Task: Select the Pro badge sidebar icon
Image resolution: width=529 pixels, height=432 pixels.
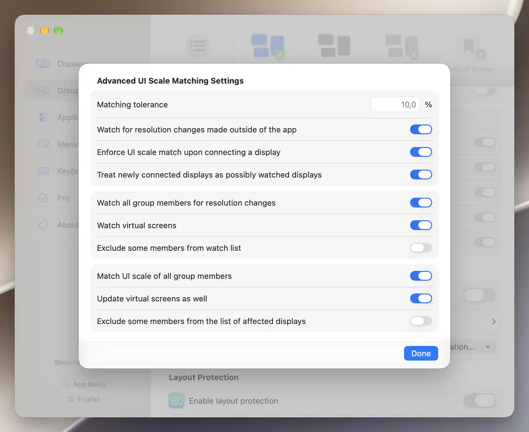Action: (x=43, y=198)
